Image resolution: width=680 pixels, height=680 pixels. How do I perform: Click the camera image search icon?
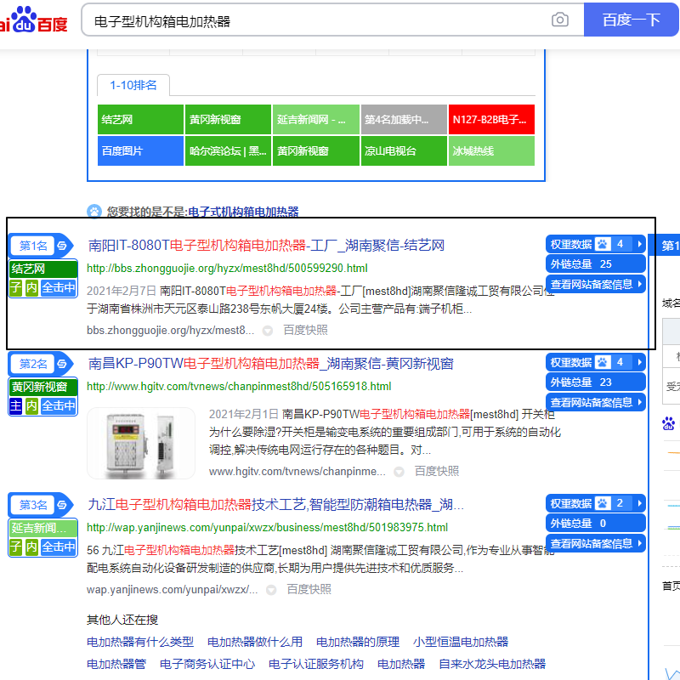(560, 20)
